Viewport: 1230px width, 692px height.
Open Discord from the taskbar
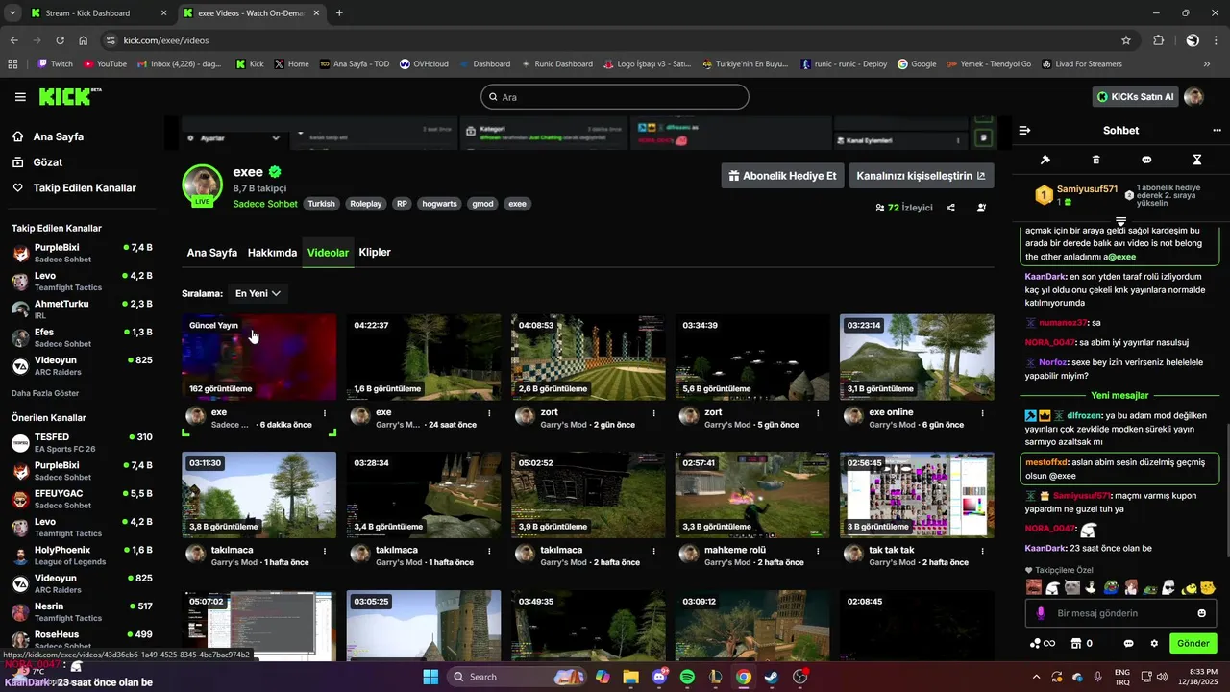click(x=659, y=677)
